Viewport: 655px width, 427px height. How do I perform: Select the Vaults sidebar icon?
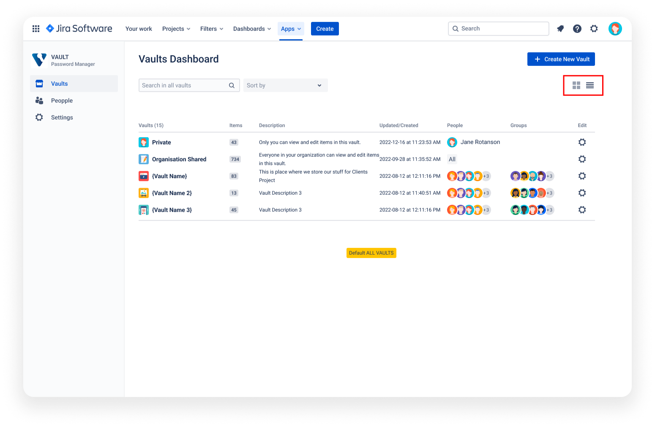(x=39, y=83)
